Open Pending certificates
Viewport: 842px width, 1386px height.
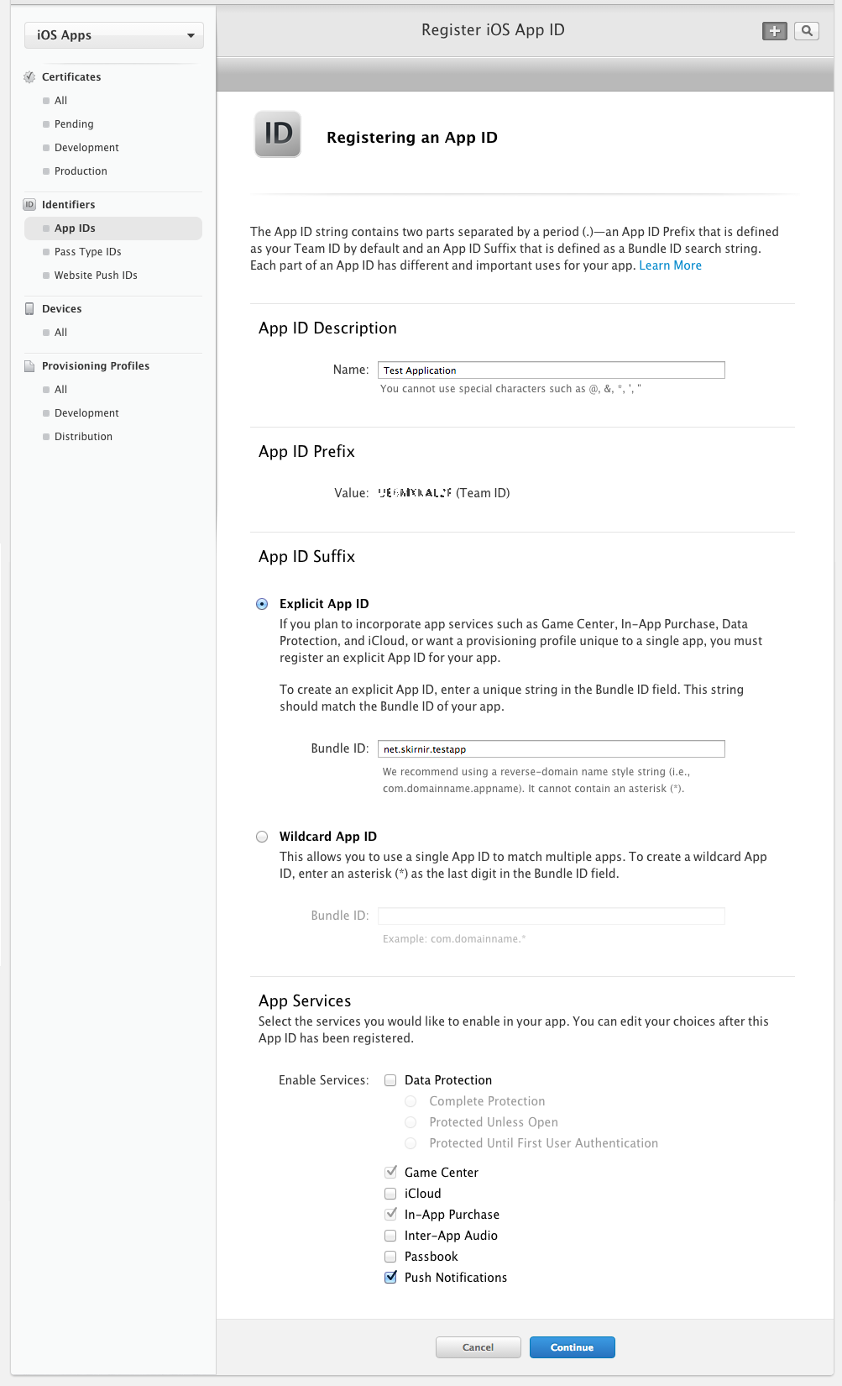[x=74, y=124]
